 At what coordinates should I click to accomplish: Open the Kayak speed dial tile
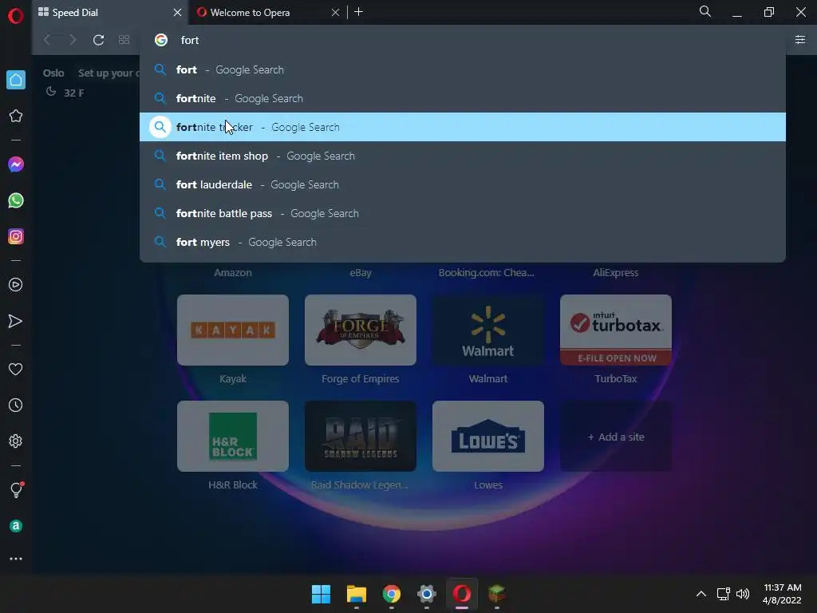tap(233, 330)
